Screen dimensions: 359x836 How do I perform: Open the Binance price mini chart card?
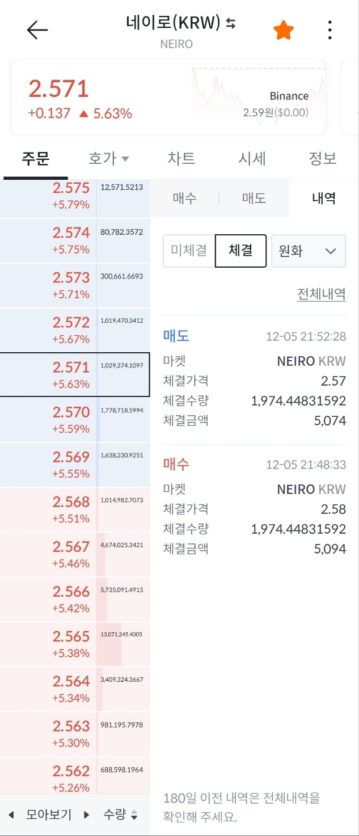click(258, 98)
